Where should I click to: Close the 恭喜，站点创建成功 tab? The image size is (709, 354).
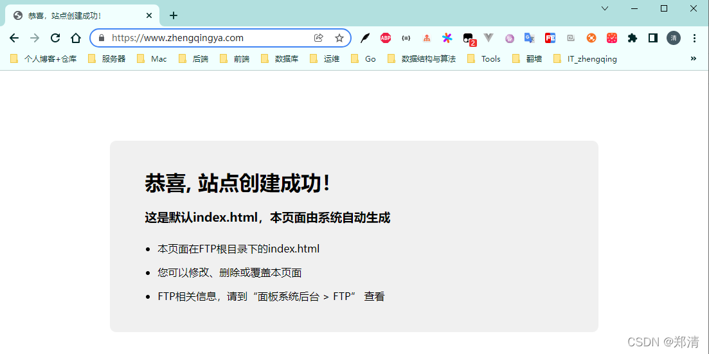click(x=149, y=15)
